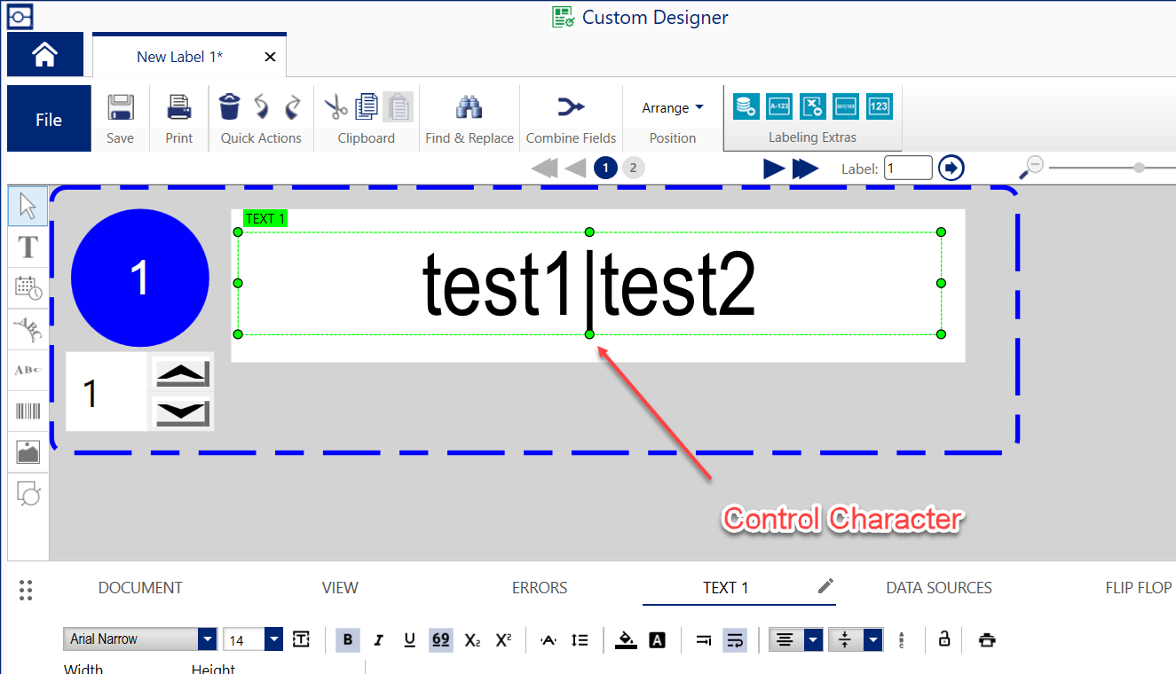Open the font size dropdown
The height and width of the screenshot is (674, 1176).
[x=273, y=639]
